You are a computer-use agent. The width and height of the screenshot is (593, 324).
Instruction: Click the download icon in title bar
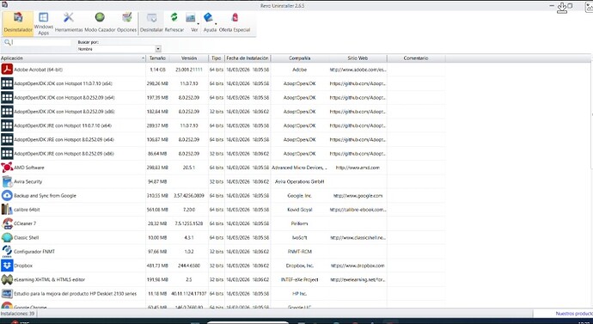562,8
